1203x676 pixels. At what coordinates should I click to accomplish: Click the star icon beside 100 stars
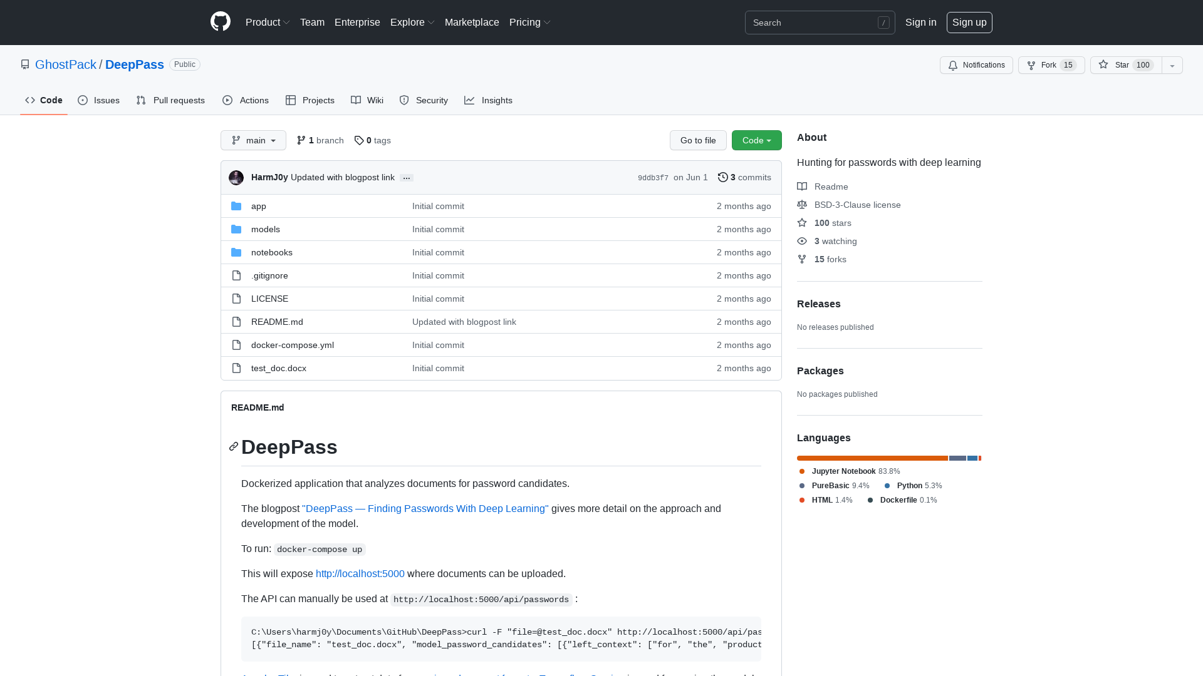(x=802, y=223)
